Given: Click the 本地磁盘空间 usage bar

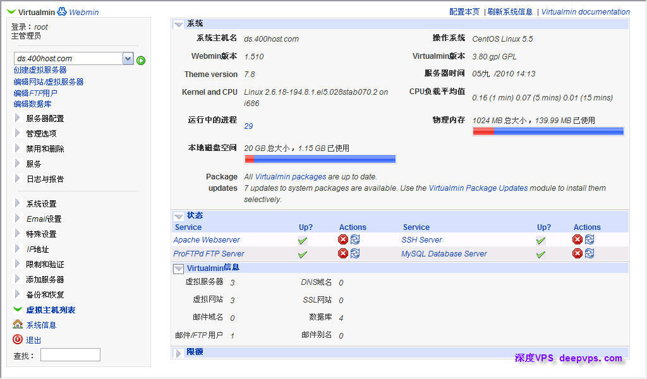Looking at the screenshot, I should [x=320, y=159].
